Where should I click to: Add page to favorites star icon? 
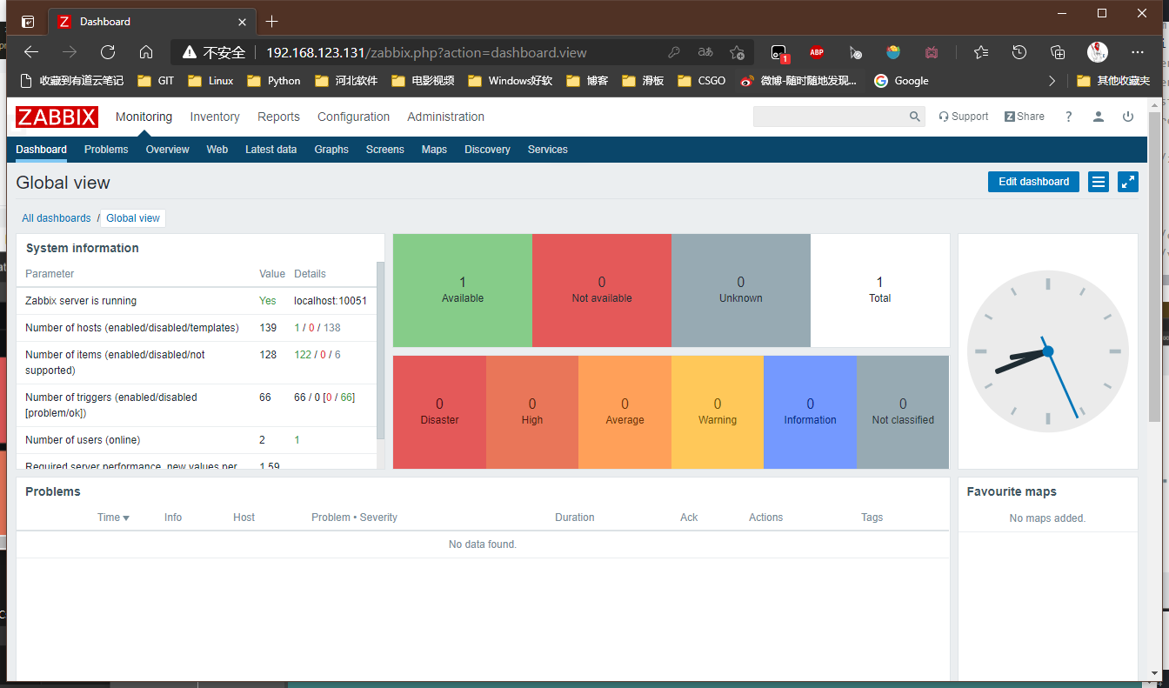click(737, 52)
